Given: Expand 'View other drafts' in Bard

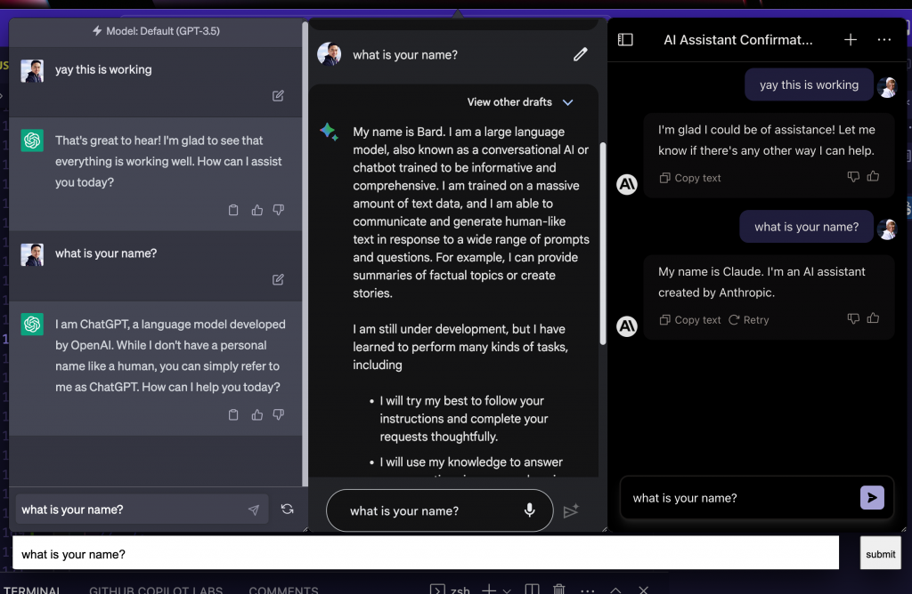Looking at the screenshot, I should point(520,102).
